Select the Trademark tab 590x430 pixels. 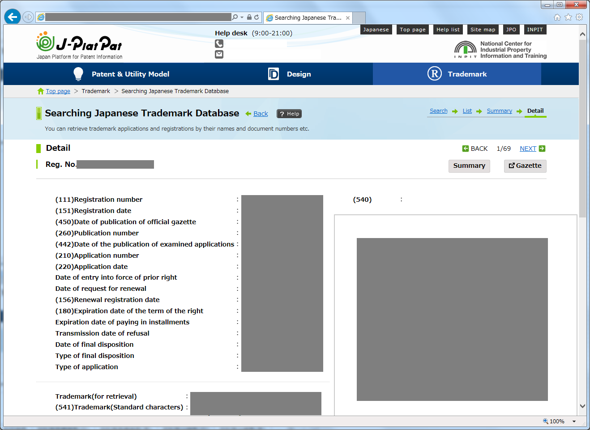pyautogui.click(x=457, y=74)
